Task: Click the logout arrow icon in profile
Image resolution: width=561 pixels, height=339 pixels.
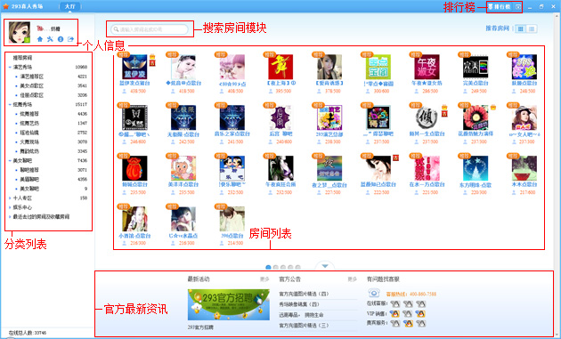Action: tap(70, 39)
